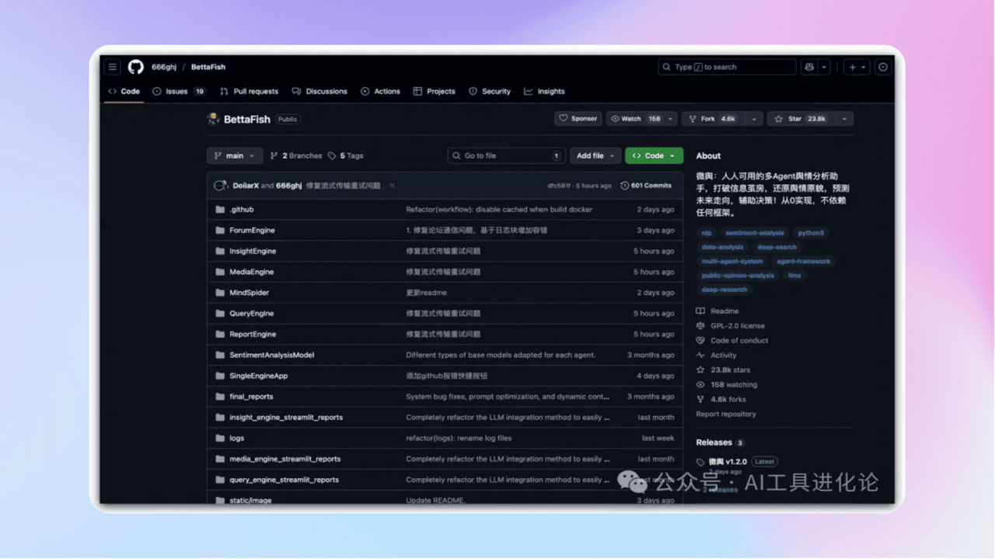Open the 601 Commits history
The height and width of the screenshot is (559, 995).
(x=645, y=186)
